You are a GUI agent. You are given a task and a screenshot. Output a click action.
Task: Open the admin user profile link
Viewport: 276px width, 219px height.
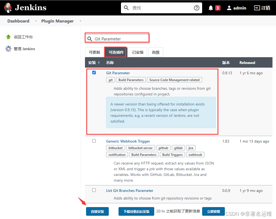239,8
